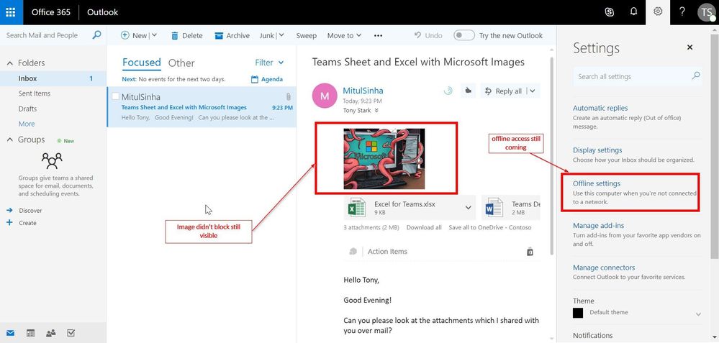
Task: Click the search icon in Settings search
Action: (x=696, y=76)
